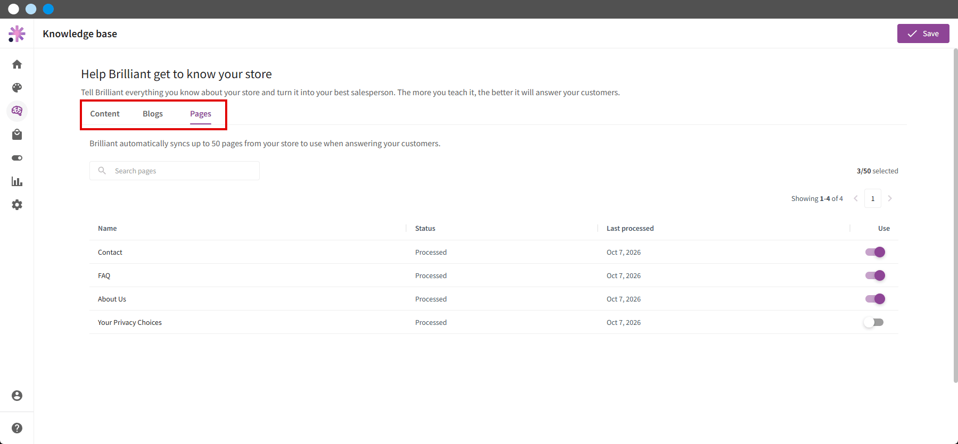Image resolution: width=958 pixels, height=444 pixels.
Task: Select the Pages tab
Action: (x=201, y=114)
